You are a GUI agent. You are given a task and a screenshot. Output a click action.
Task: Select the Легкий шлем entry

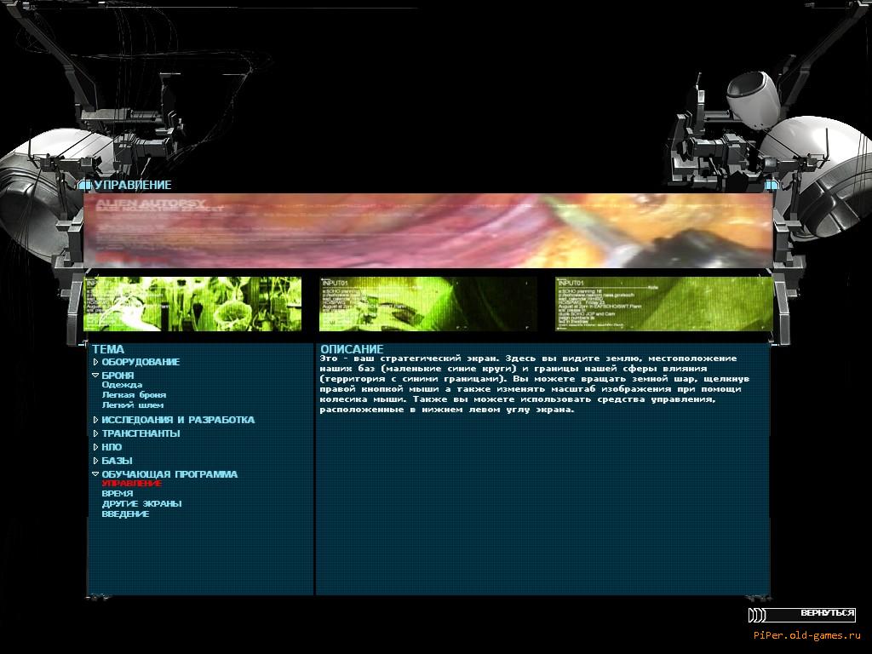(132, 405)
